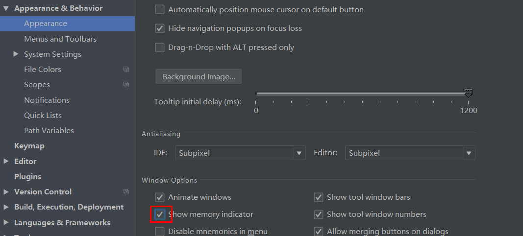Disable Animate windows option
523x236 pixels.
point(160,197)
